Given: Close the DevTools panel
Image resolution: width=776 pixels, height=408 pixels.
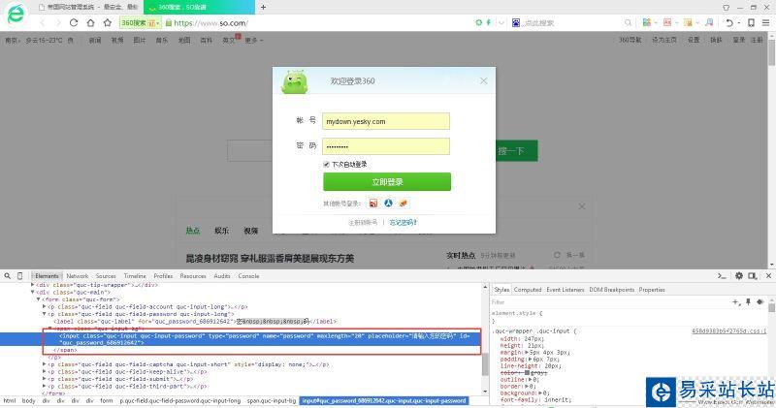Looking at the screenshot, I should [x=768, y=276].
